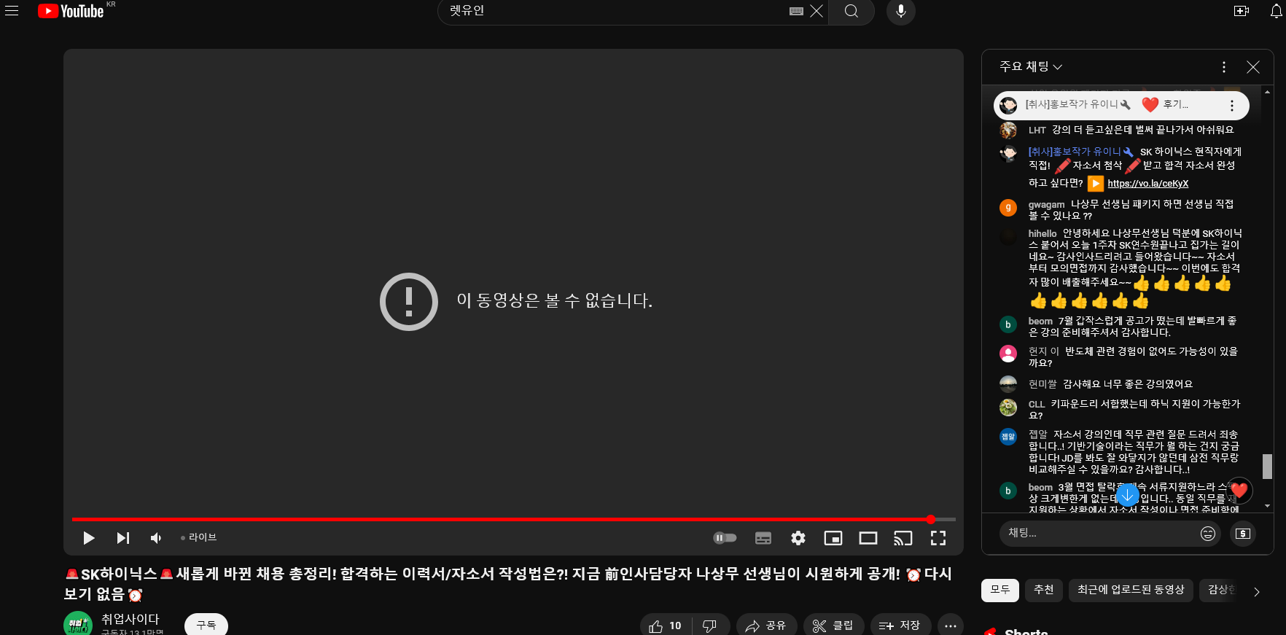Image resolution: width=1286 pixels, height=635 pixels.
Task: Clear the search text with X
Action: coord(817,11)
